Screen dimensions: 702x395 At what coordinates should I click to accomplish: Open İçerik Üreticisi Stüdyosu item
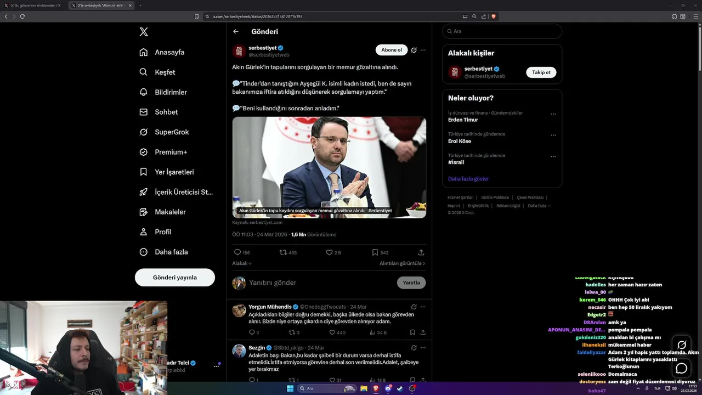pyautogui.click(x=176, y=192)
